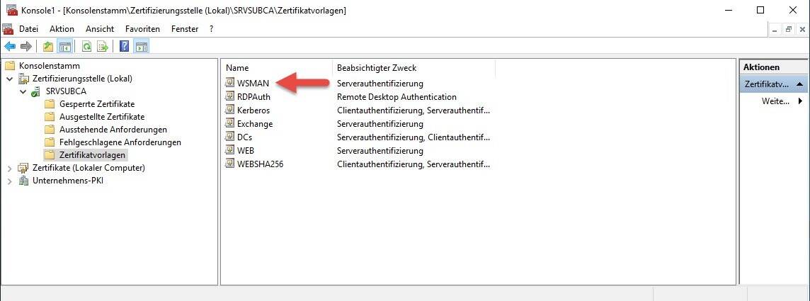
Task: Expand the Zertifikate (Lokaler Computer) node
Action: coord(10,168)
